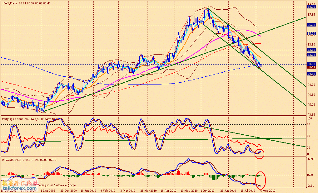Select the 0.00 value on MACD scale
The width and height of the screenshot is (318, 193).
tap(310, 175)
